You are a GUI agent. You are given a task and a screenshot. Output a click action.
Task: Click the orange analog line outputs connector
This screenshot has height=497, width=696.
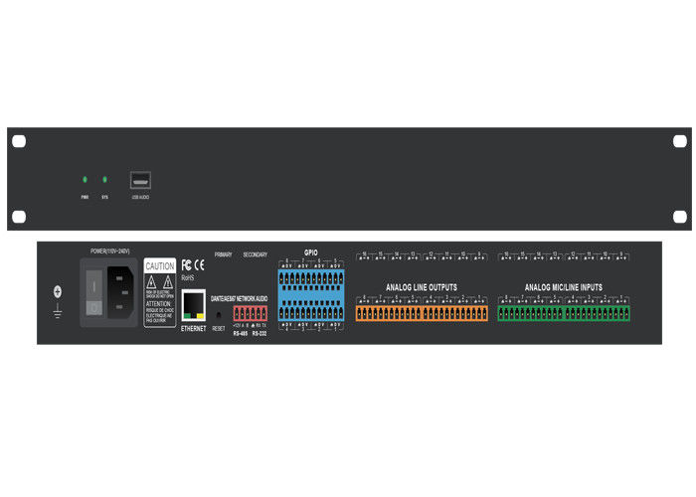click(422, 314)
